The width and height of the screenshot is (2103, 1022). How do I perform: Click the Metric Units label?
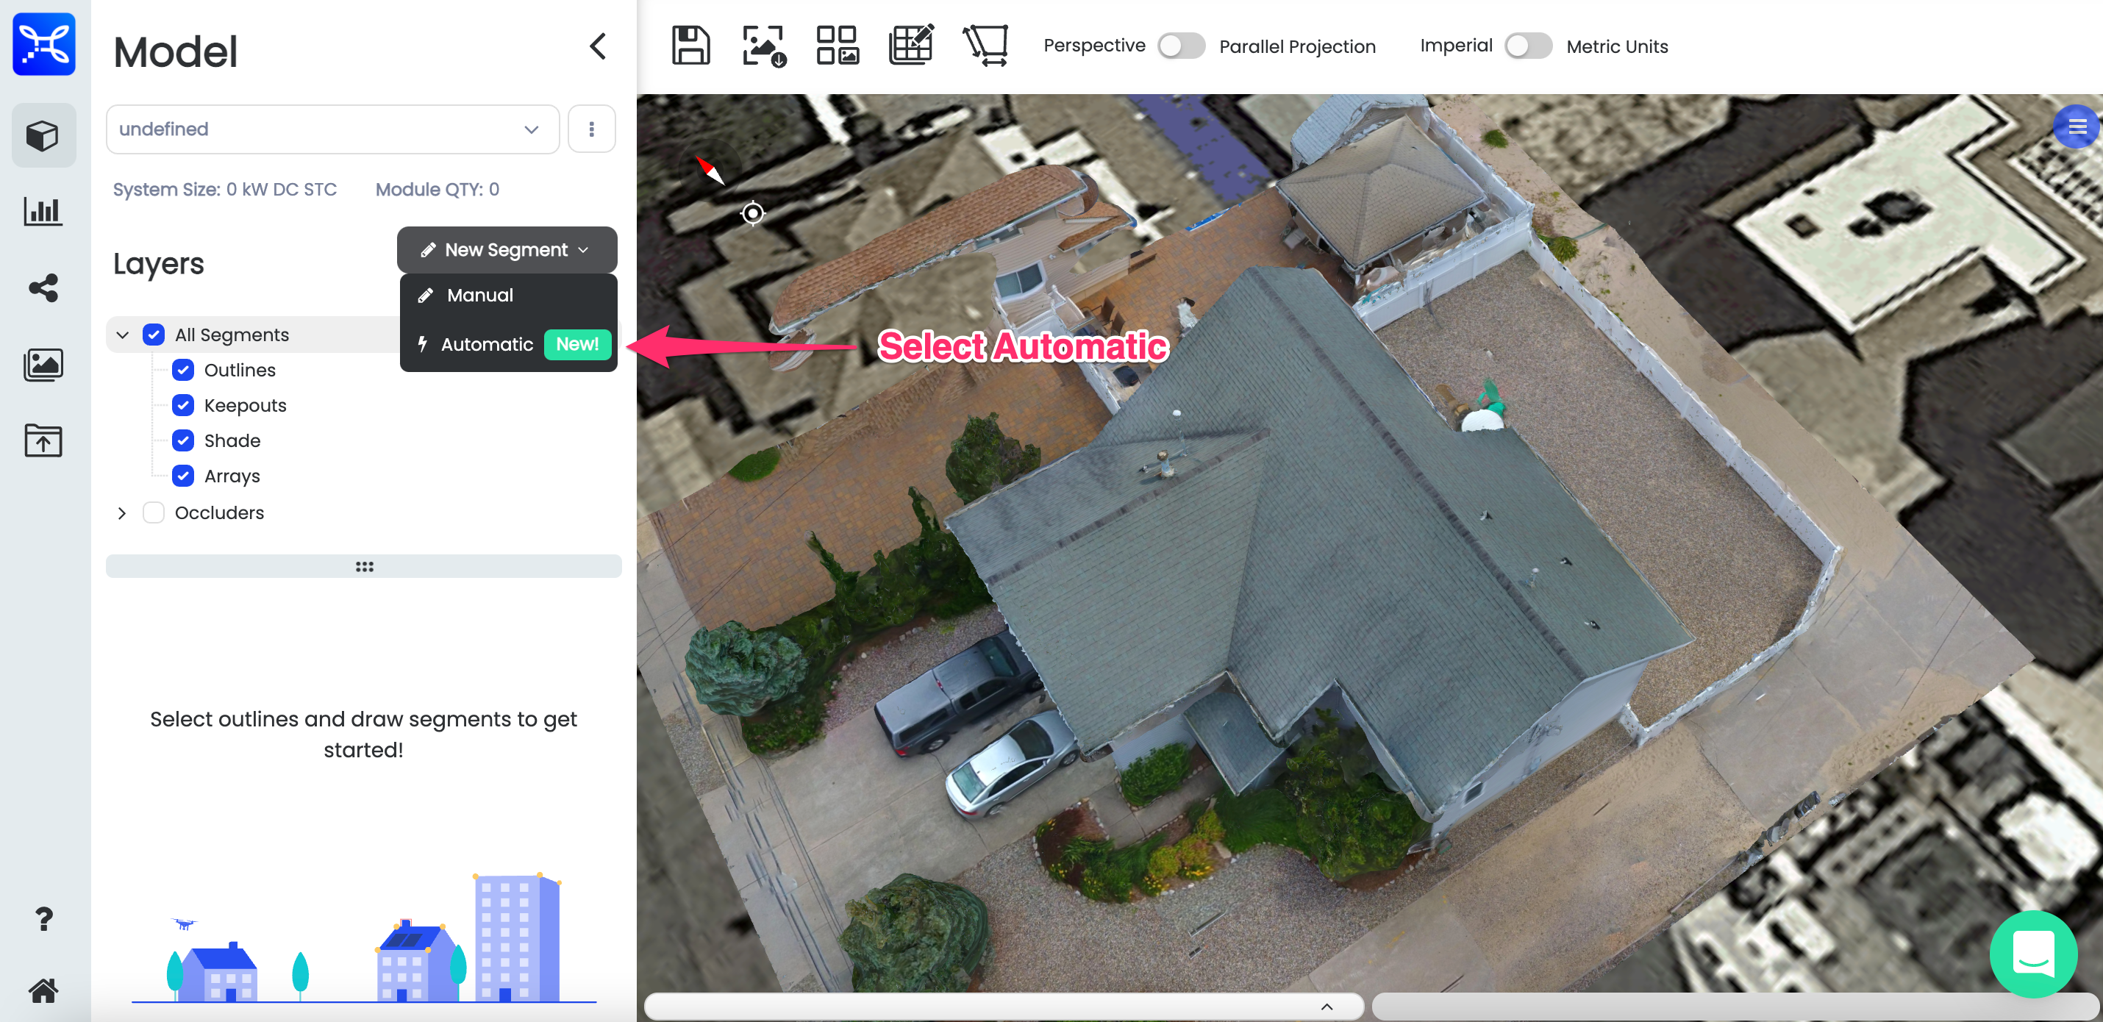point(1617,46)
